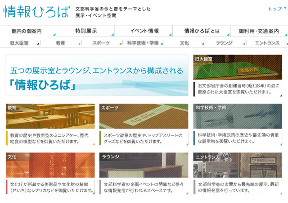Viewport: 288px width, 203px height.
Task: Click gray arrow beside ラウンジ sub-nav
Action: (244, 44)
